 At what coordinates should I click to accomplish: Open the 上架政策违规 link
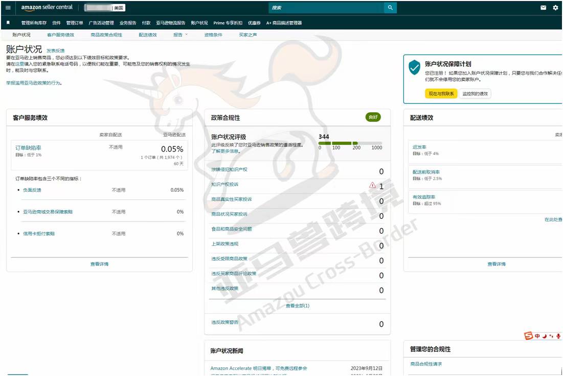point(225,244)
